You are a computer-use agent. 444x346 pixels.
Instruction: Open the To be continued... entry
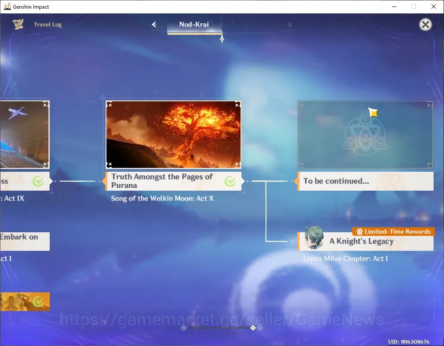[x=365, y=181]
